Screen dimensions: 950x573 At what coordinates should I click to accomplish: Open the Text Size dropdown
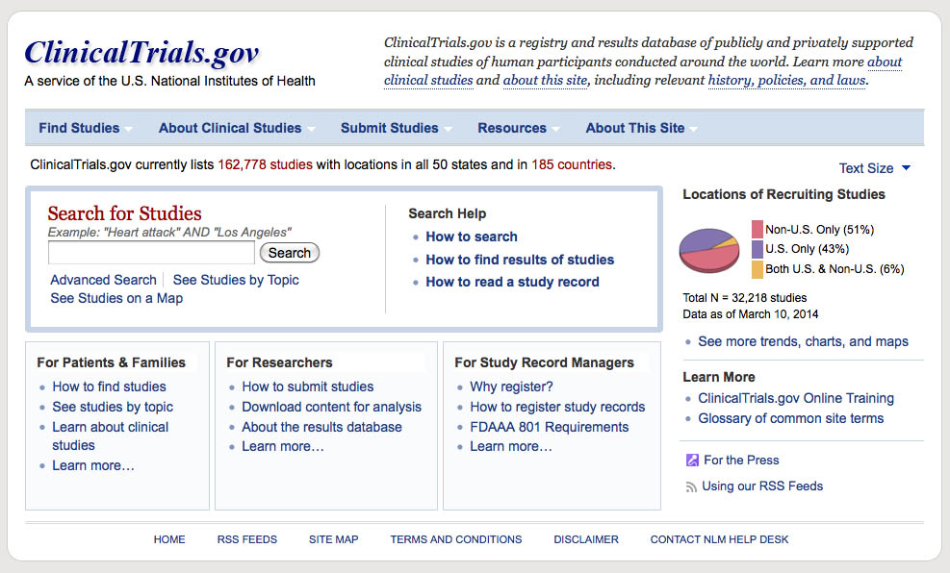(x=874, y=168)
